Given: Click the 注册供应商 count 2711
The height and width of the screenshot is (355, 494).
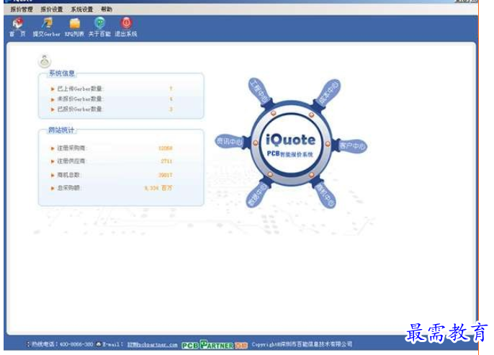Looking at the screenshot, I should (166, 161).
